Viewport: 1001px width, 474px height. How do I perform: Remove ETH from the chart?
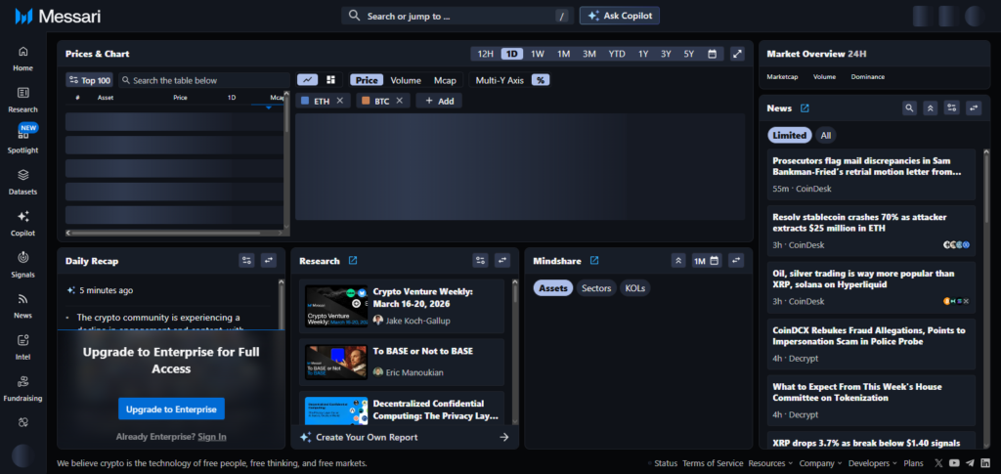pos(339,101)
